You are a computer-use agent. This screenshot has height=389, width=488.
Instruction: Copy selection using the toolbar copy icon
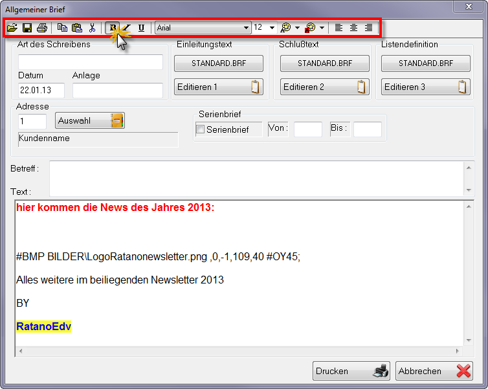click(63, 28)
